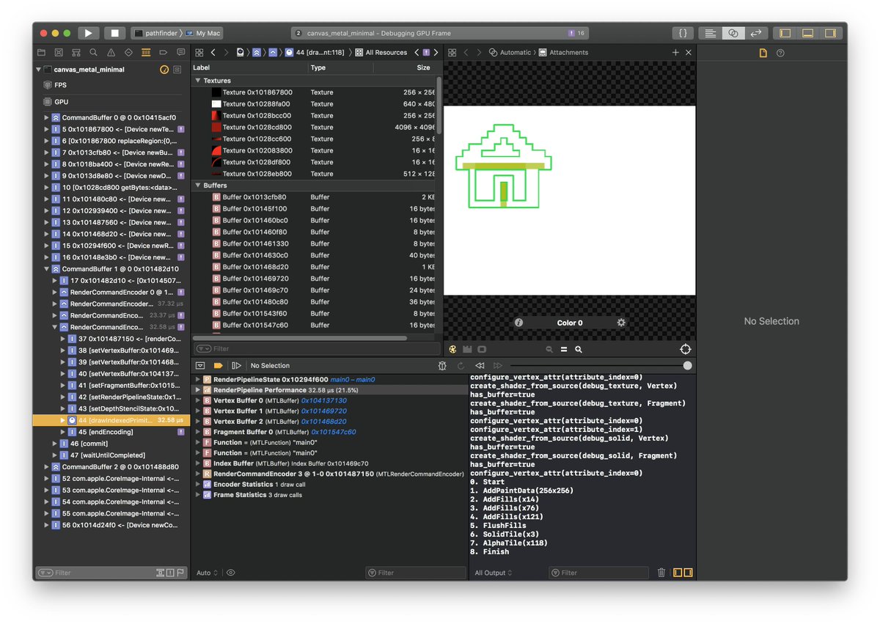Image resolution: width=880 pixels, height=624 pixels.
Task: Open attachment info for Color 0
Action: tap(518, 323)
